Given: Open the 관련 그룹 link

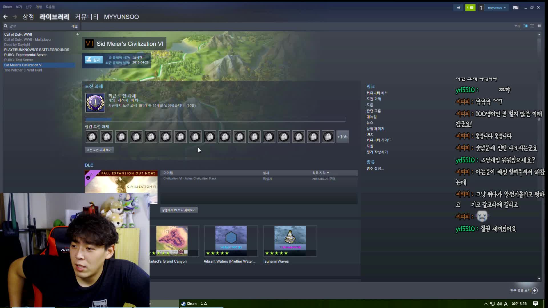Looking at the screenshot, I should [374, 111].
